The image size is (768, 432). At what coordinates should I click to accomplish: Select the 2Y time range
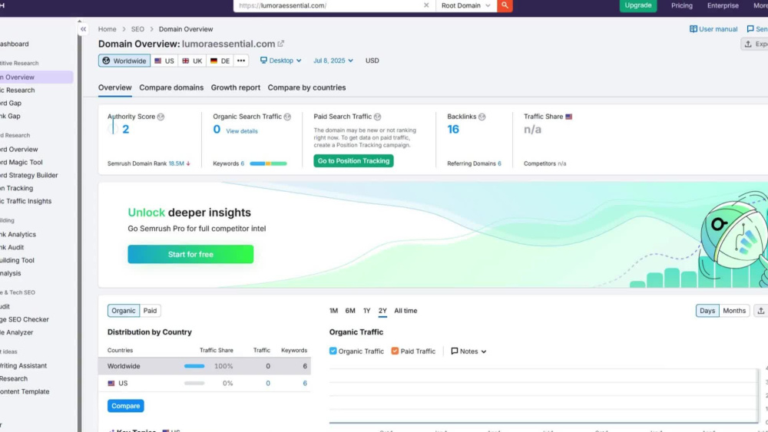pos(382,311)
